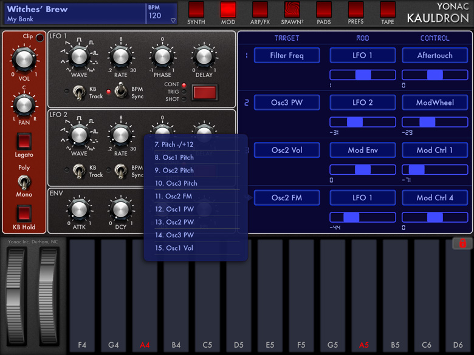Image resolution: width=474 pixels, height=355 pixels.
Task: Click the LFO 1 DELAY knob
Action: (204, 56)
